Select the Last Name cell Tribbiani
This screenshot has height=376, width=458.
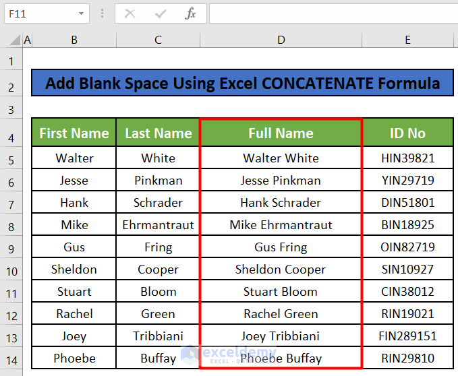158,336
